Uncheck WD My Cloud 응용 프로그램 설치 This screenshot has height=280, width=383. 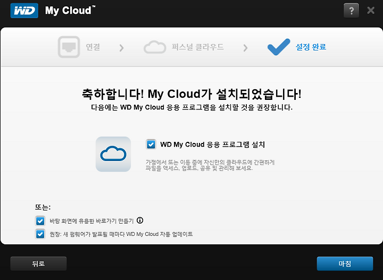(151, 145)
